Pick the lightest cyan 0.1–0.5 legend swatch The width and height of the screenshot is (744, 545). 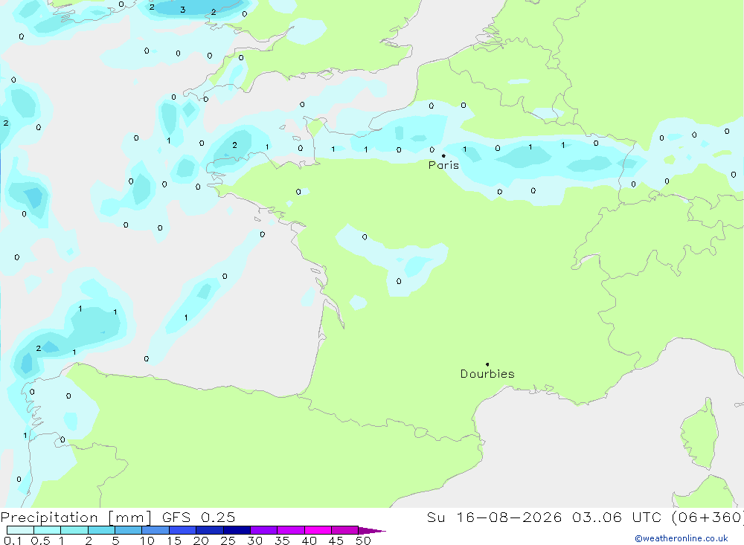click(x=20, y=530)
